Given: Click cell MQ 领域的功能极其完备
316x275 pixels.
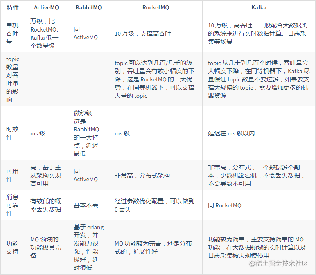Looking at the screenshot, I should click(x=46, y=247).
